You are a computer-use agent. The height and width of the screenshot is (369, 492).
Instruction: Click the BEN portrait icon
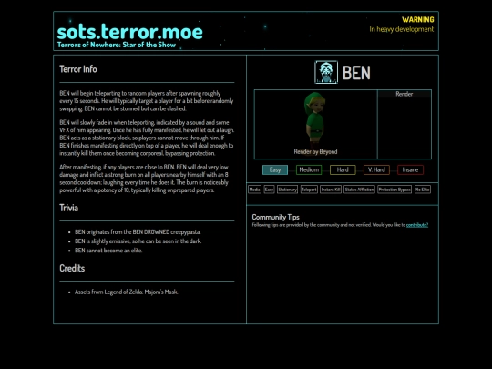pos(326,72)
